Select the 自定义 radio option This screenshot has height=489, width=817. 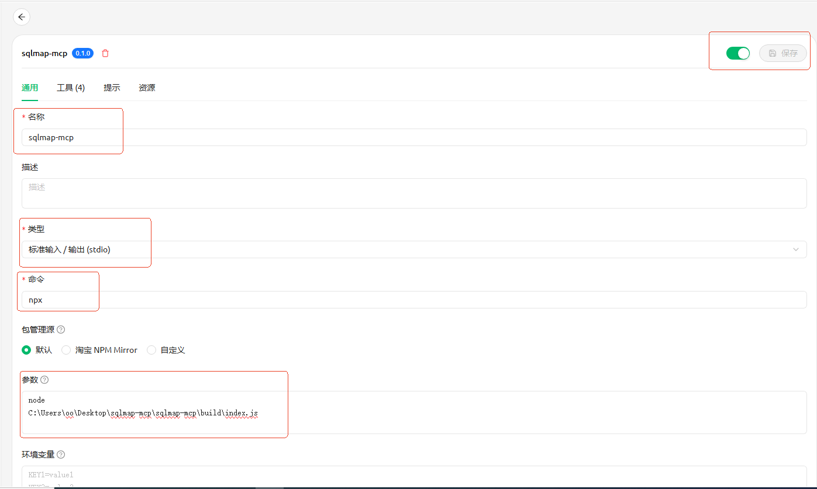[151, 350]
